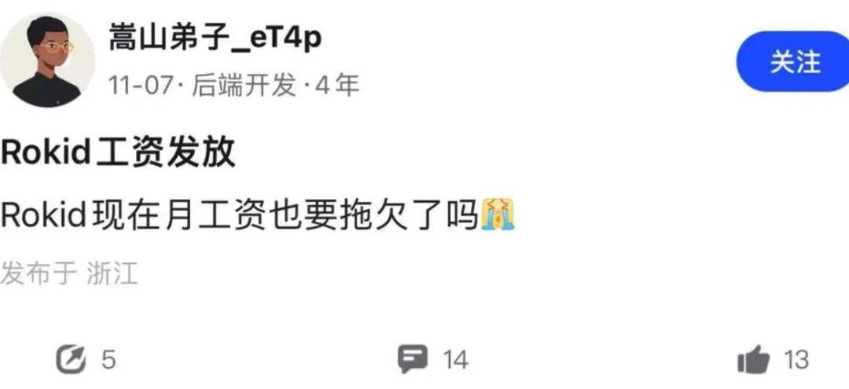Open the user's profile avatar

tap(47, 60)
